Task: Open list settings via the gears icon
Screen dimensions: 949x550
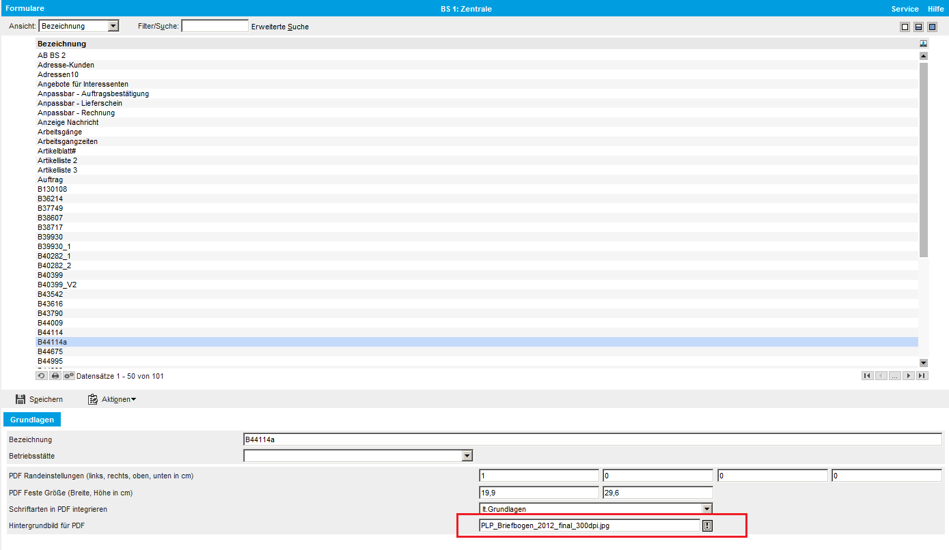Action: [69, 376]
